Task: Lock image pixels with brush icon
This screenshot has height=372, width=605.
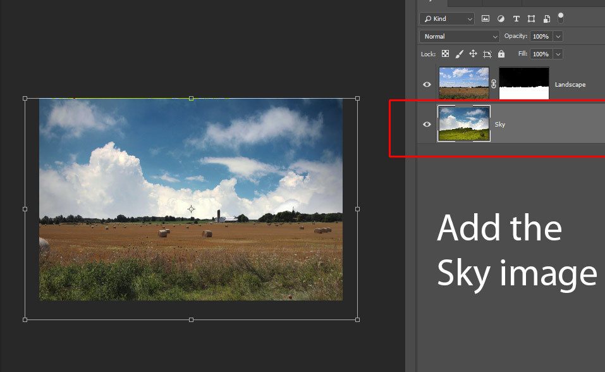Action: pyautogui.click(x=460, y=54)
